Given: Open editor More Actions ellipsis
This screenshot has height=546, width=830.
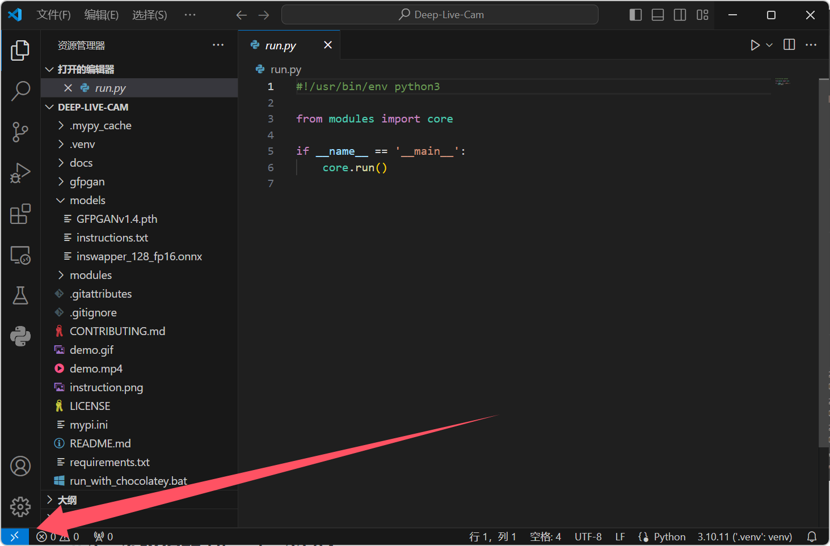Looking at the screenshot, I should pyautogui.click(x=811, y=45).
